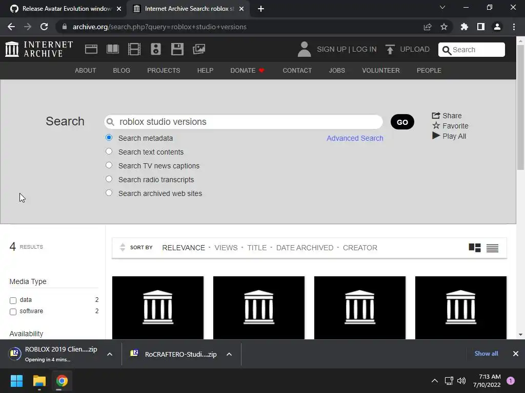Open the Advanced Search link
This screenshot has height=393, width=525.
tap(355, 138)
